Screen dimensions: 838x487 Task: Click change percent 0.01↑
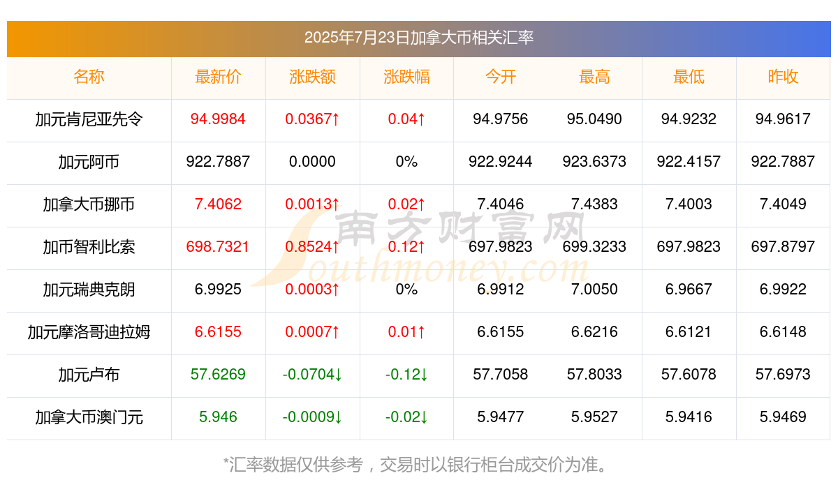[406, 332]
